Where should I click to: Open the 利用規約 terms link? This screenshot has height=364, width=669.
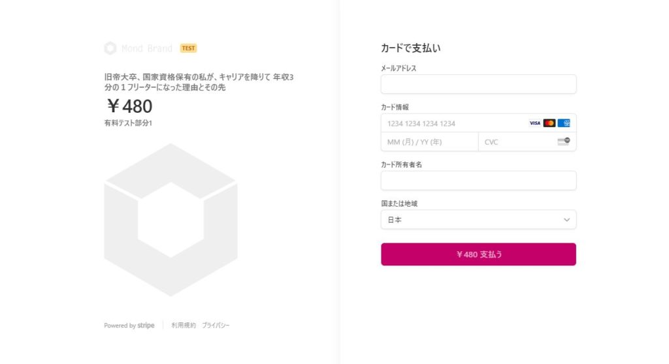tap(184, 326)
